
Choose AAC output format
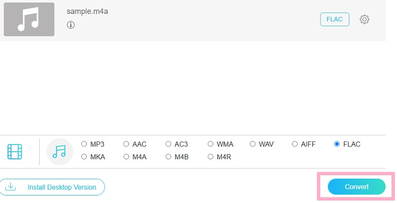tap(126, 144)
